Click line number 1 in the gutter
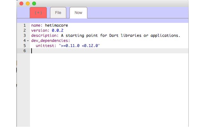204x127 pixels. [x=25, y=25]
